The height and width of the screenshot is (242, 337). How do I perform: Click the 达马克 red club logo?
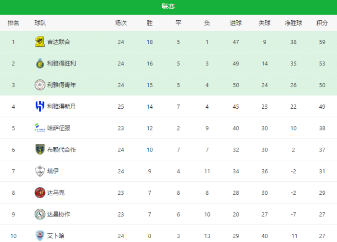pyautogui.click(x=40, y=193)
